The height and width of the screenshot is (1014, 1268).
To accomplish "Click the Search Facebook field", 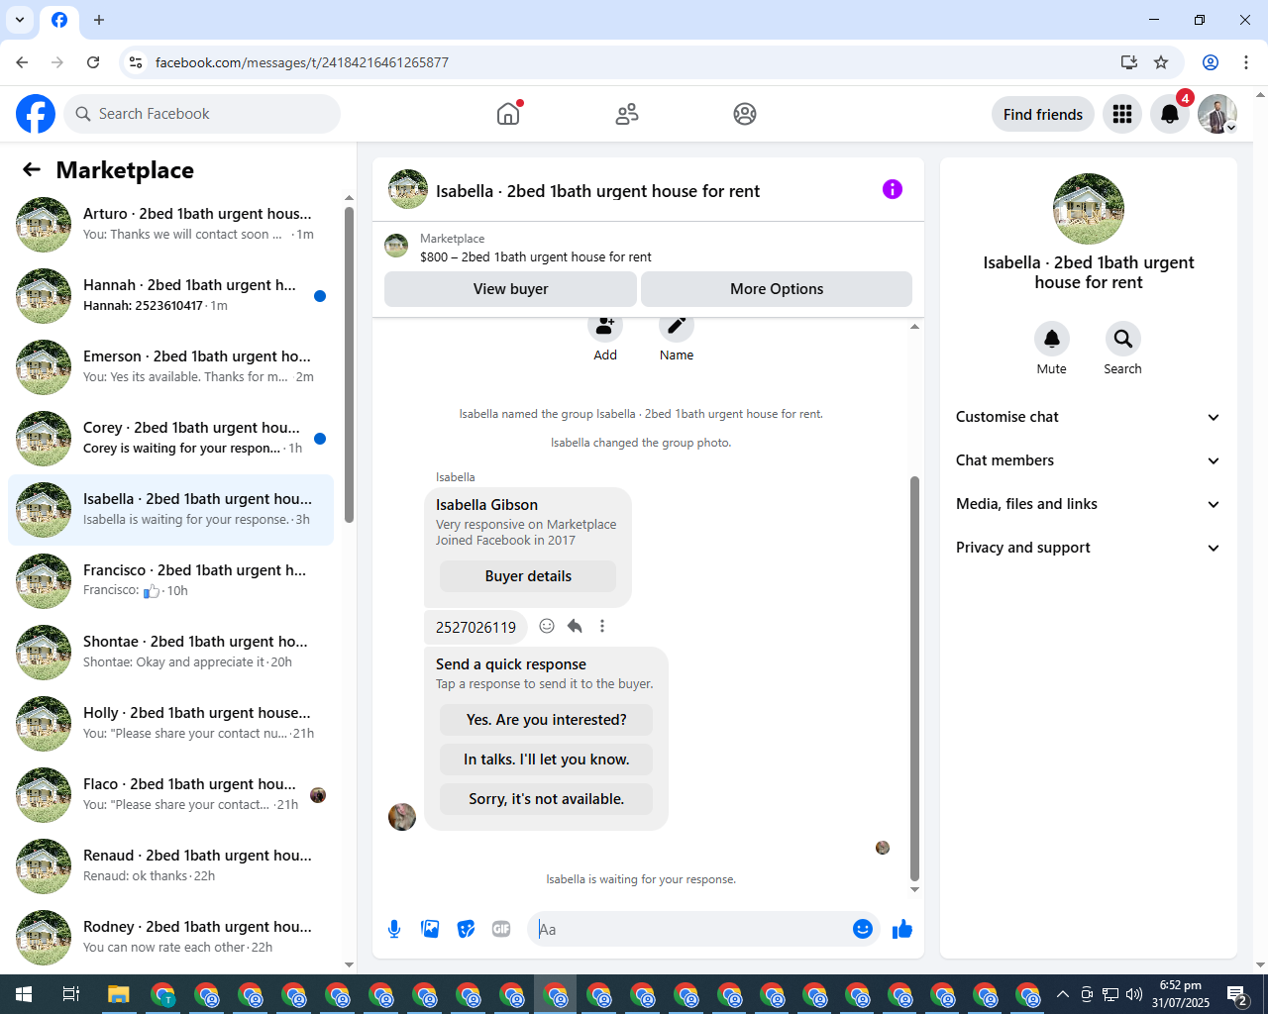I will [x=202, y=114].
